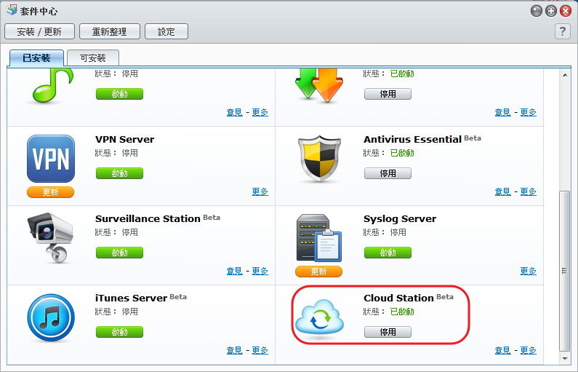Click the Cloud Station title text
This screenshot has width=578, height=372.
[398, 298]
